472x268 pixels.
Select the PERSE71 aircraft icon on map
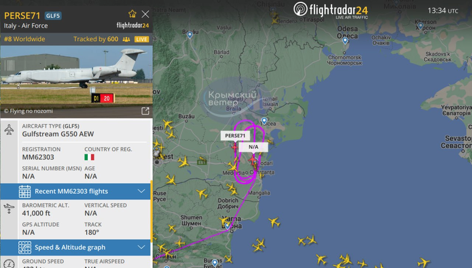coord(235,147)
